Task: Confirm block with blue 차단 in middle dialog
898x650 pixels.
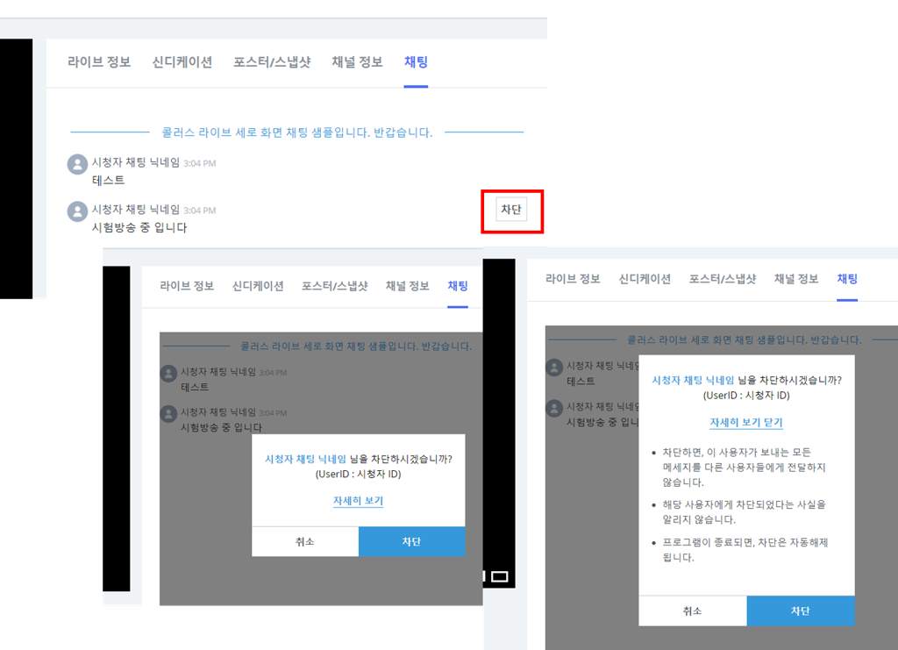Action: tap(412, 541)
